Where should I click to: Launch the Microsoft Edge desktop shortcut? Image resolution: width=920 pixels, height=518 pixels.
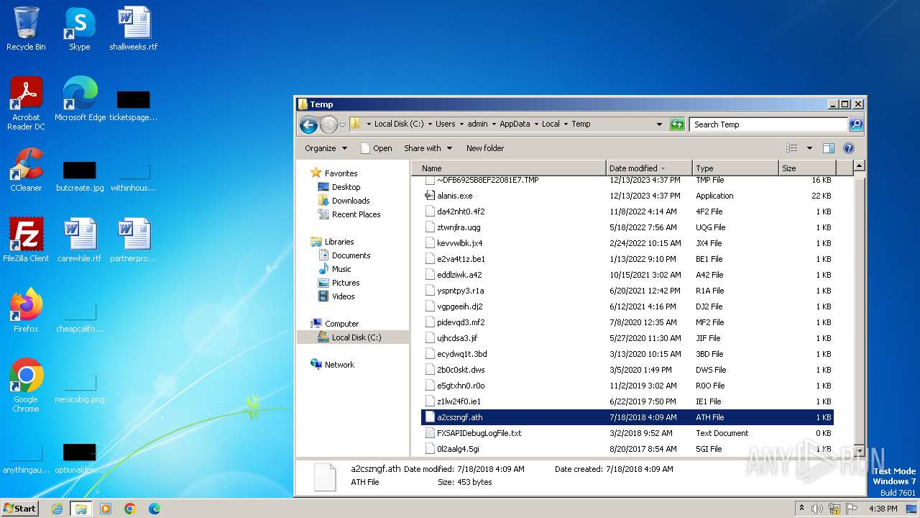click(x=80, y=99)
